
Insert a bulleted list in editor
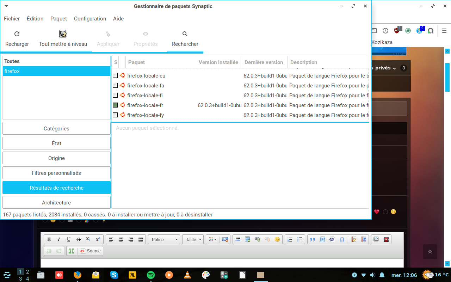[x=300, y=240]
